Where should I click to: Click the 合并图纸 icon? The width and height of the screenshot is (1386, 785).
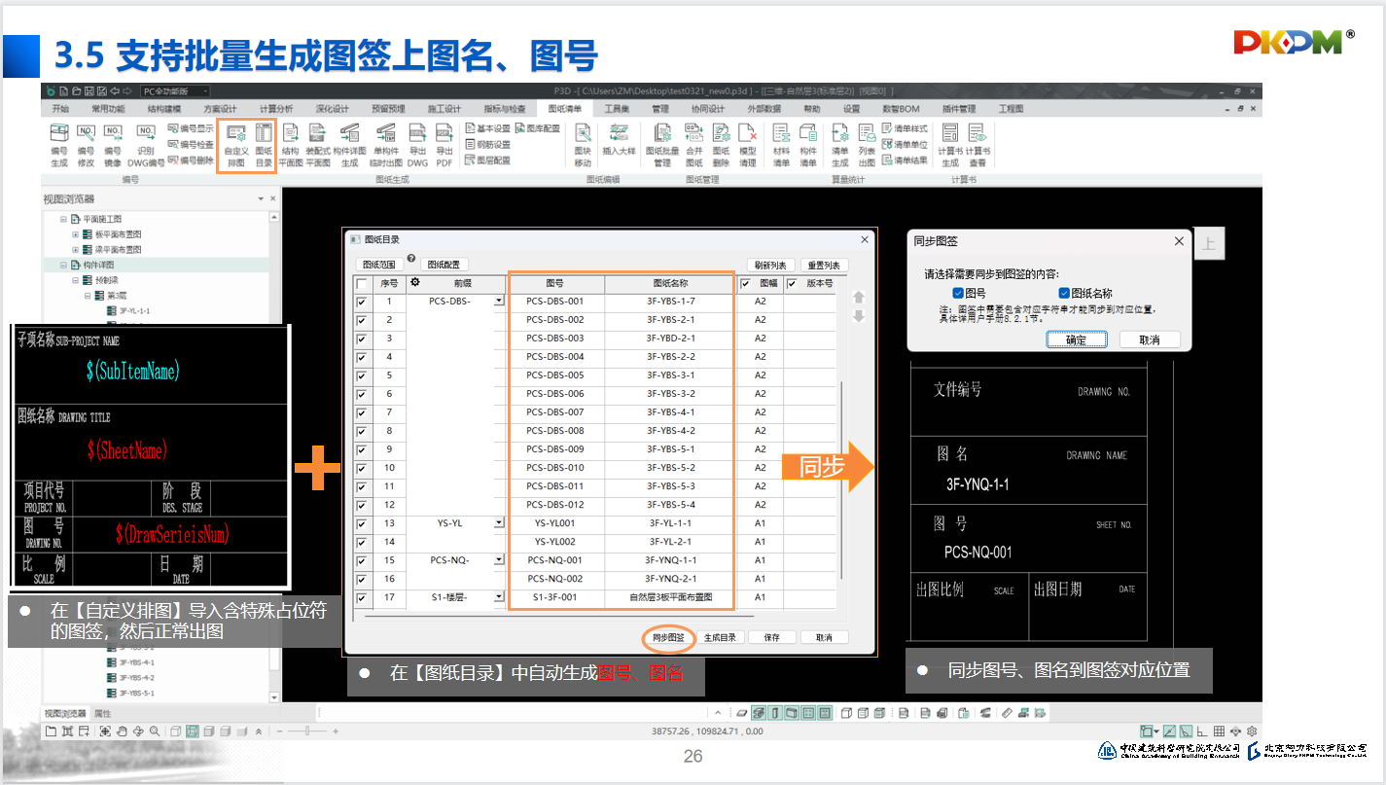click(x=694, y=145)
